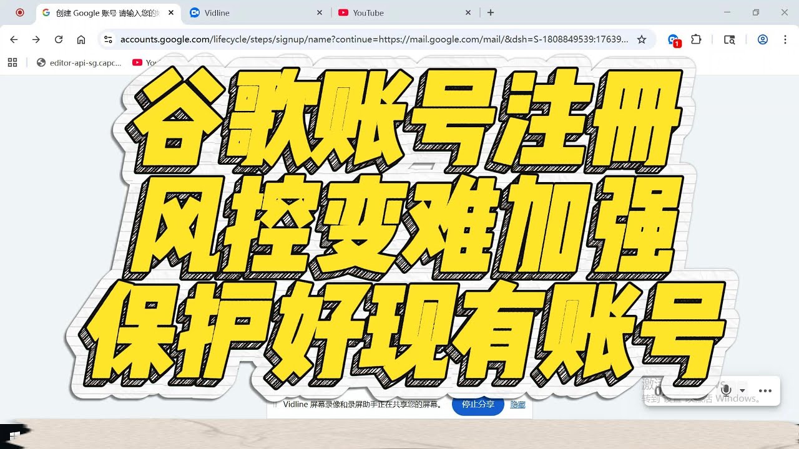Image resolution: width=799 pixels, height=449 pixels.
Task: Reload the current page
Action: coord(59,39)
